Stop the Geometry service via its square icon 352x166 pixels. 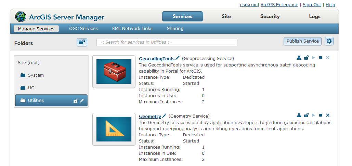(321, 116)
